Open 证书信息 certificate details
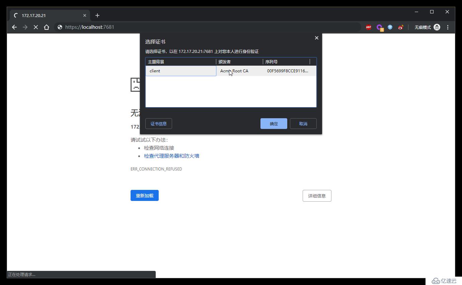 (x=159, y=124)
